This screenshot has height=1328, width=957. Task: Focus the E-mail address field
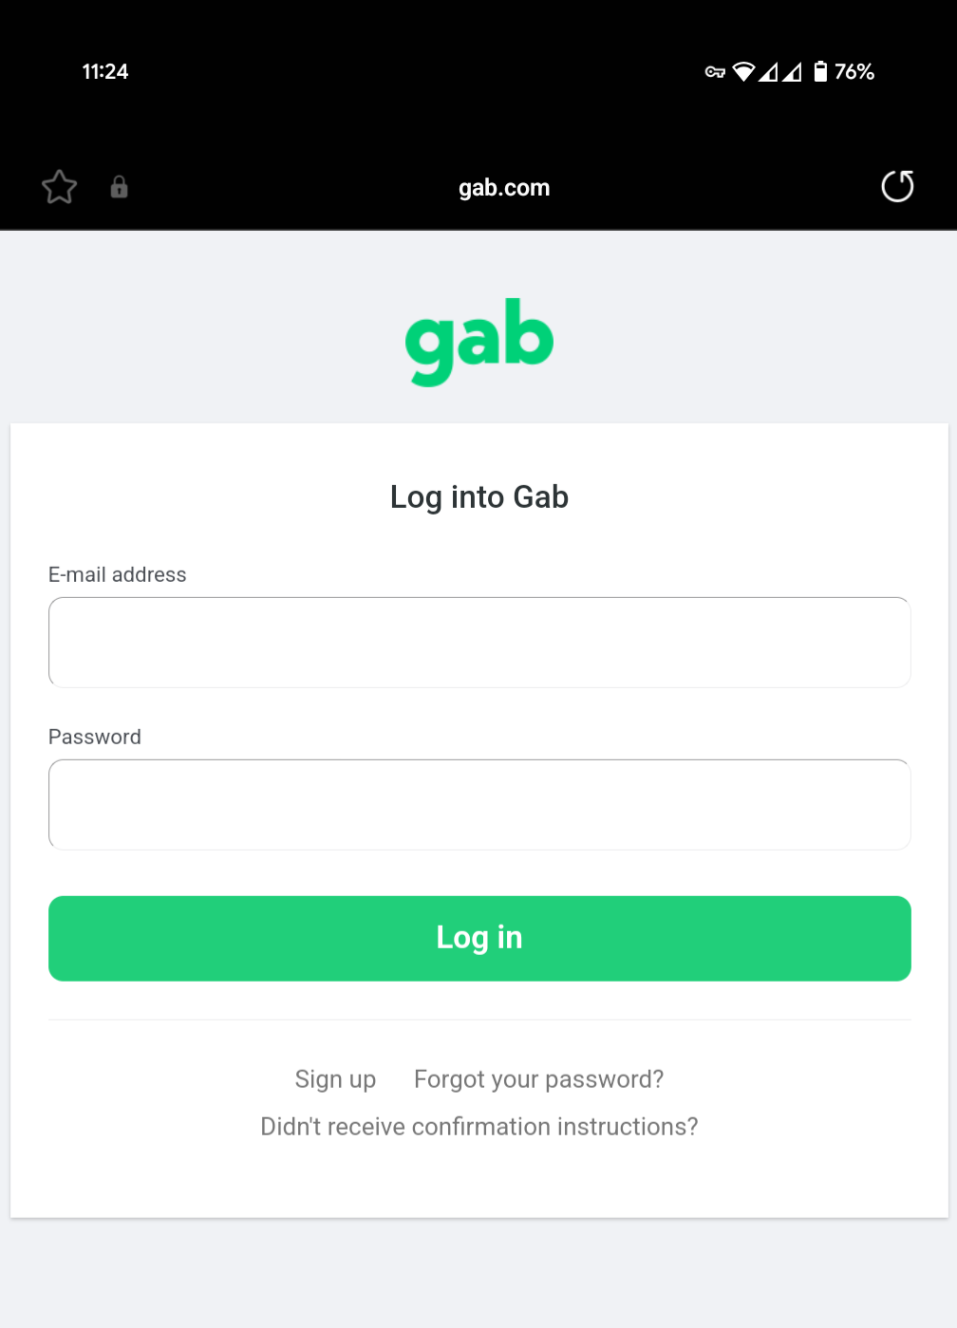click(x=479, y=643)
